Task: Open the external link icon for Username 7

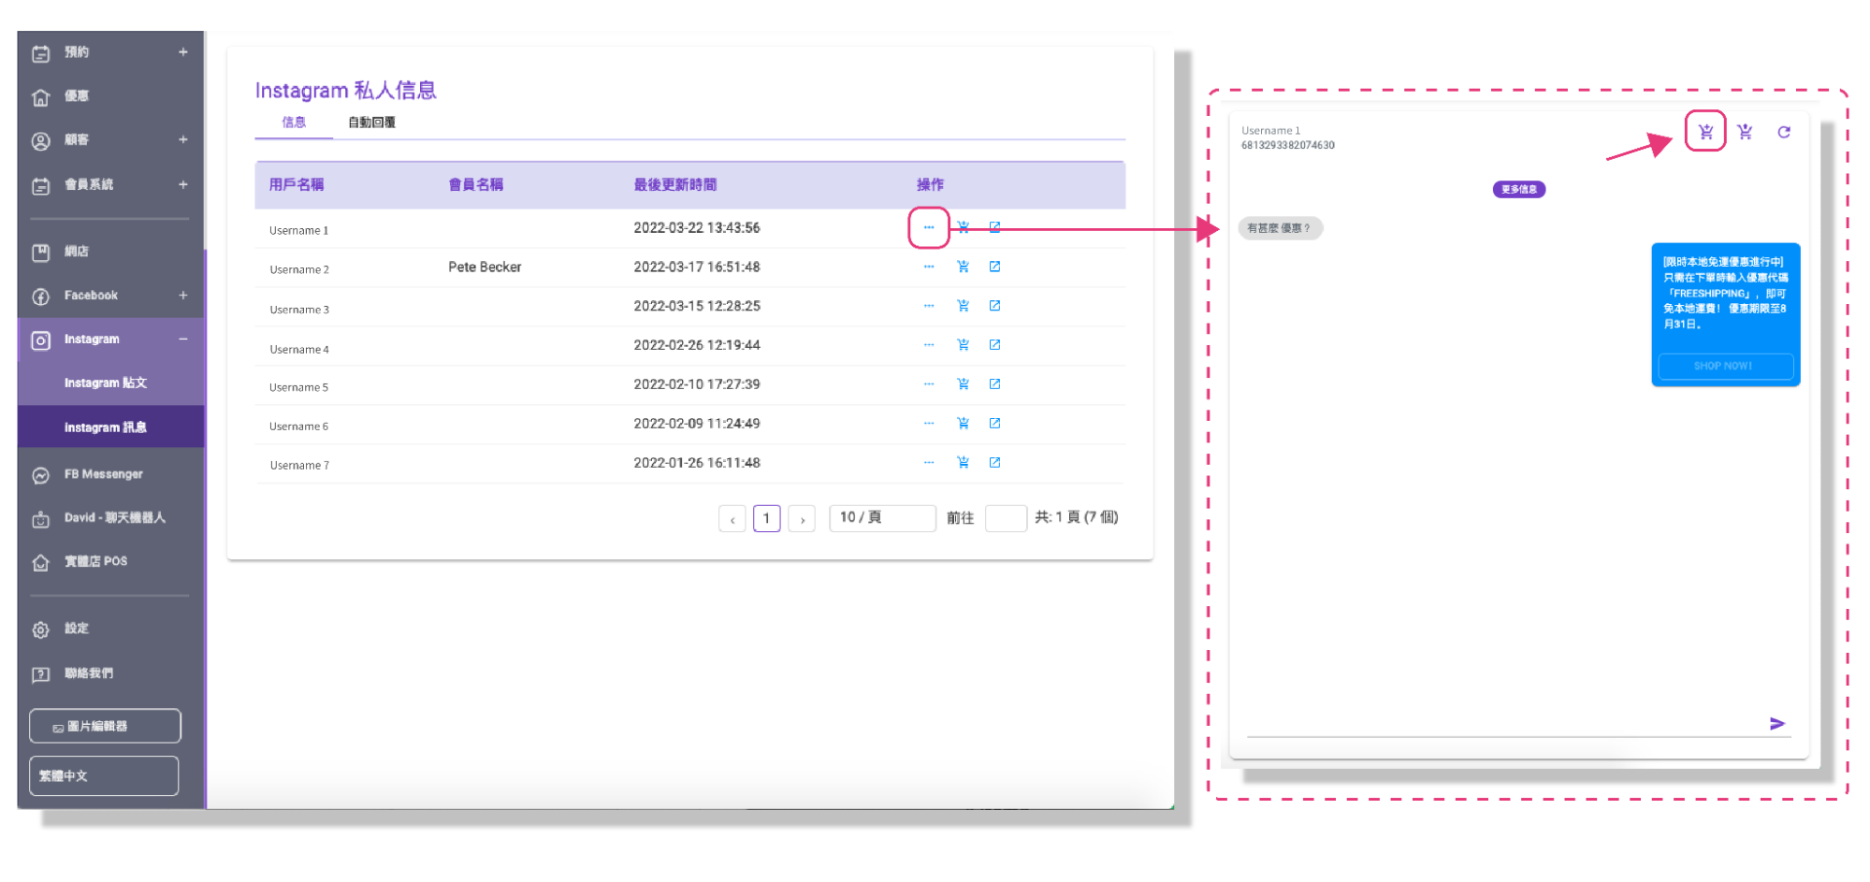Action: coord(994,463)
